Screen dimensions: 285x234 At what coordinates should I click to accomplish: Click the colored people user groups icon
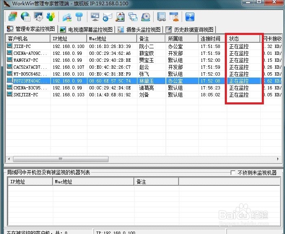coord(51,17)
